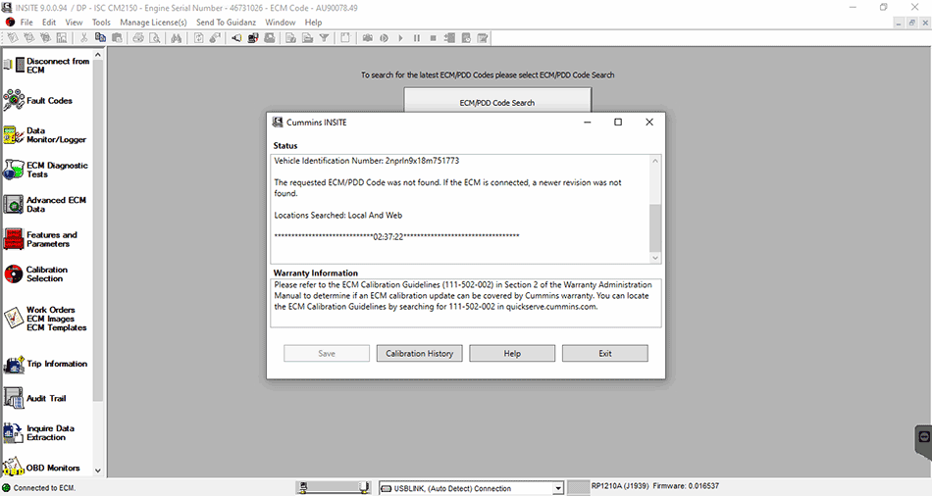The image size is (932, 496).
Task: Click the refresh page toolbar icon
Action: click(199, 38)
